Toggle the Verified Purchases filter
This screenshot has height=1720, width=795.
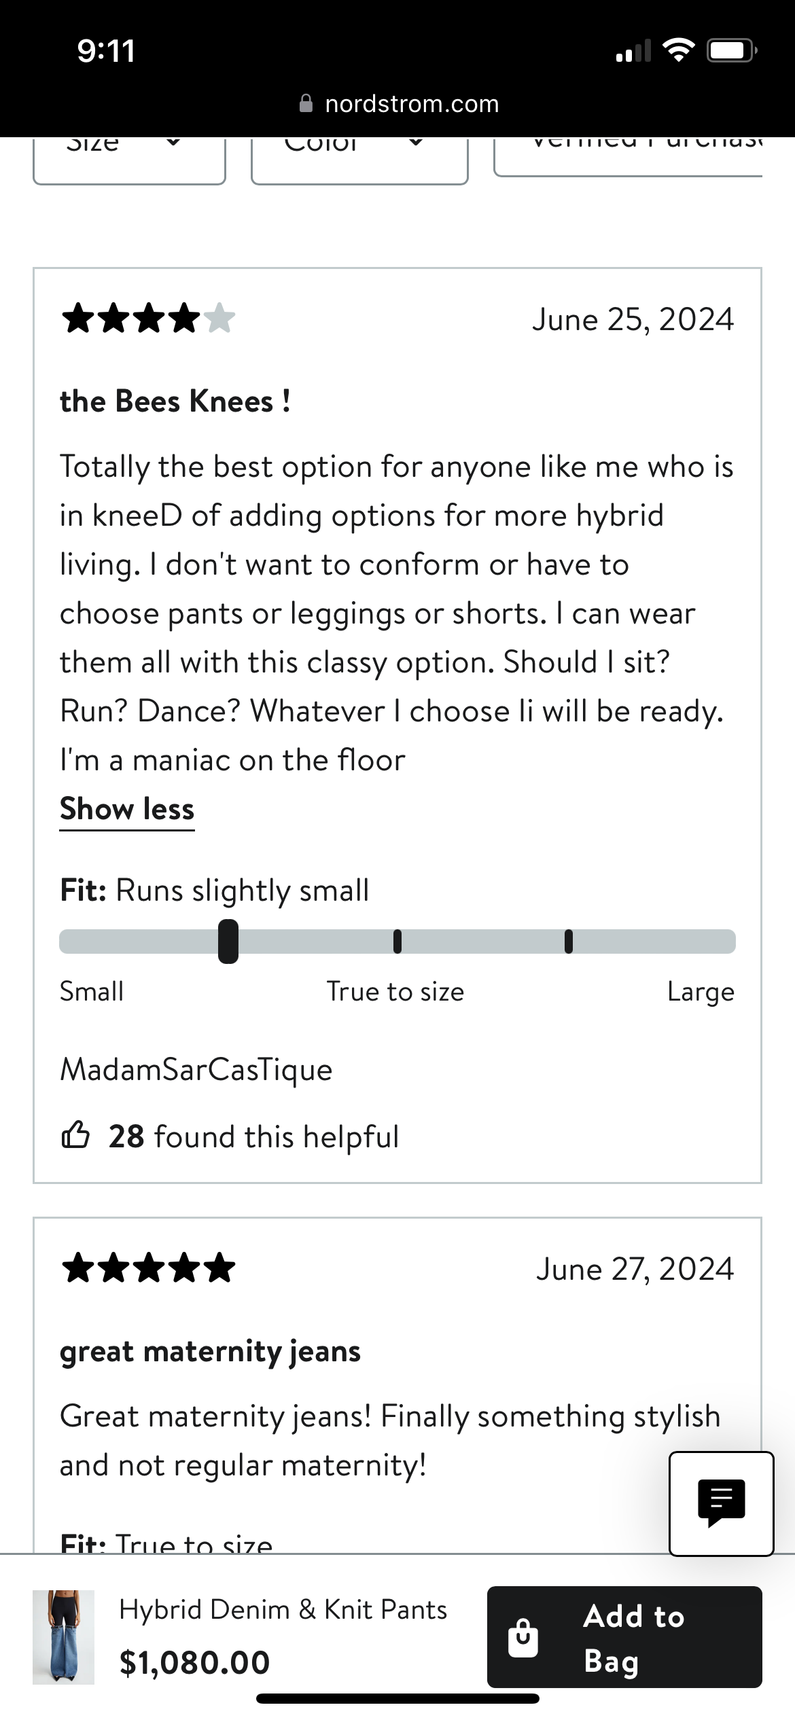tap(629, 155)
